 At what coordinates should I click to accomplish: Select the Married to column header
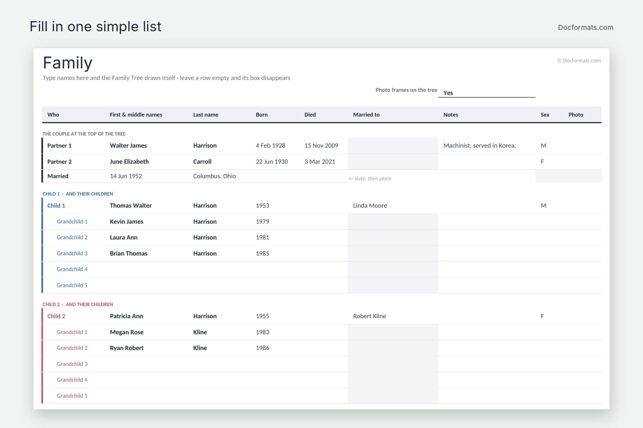tap(366, 114)
